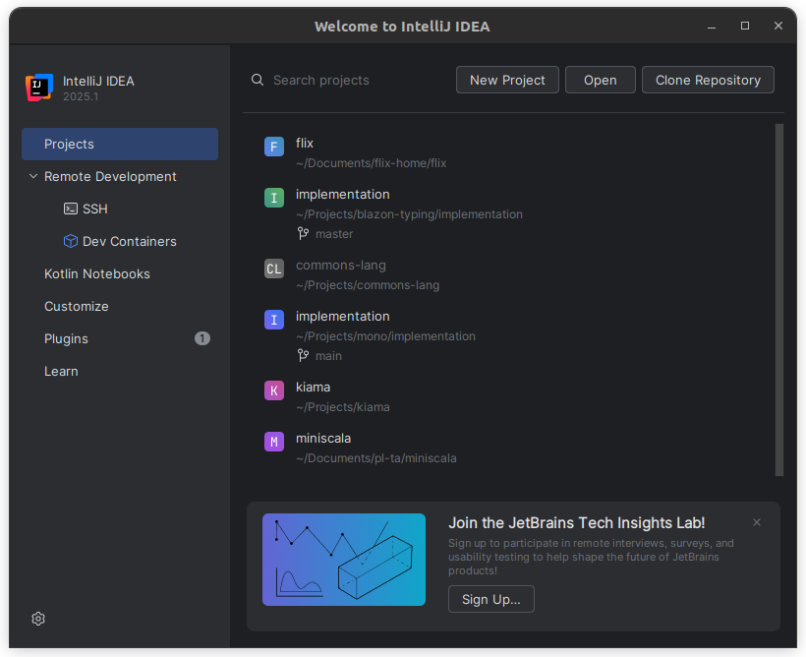Select the Projects tab in sidebar
806x657 pixels.
[x=120, y=145]
